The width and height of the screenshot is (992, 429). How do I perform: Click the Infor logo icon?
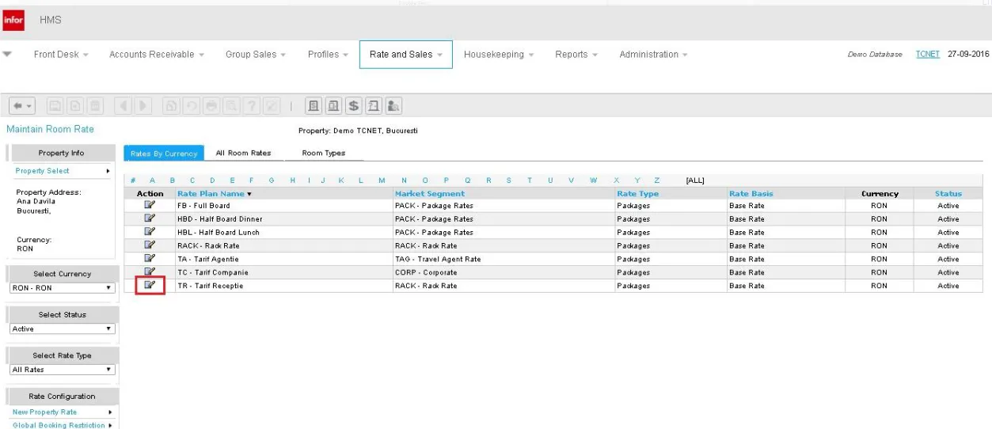(x=13, y=20)
